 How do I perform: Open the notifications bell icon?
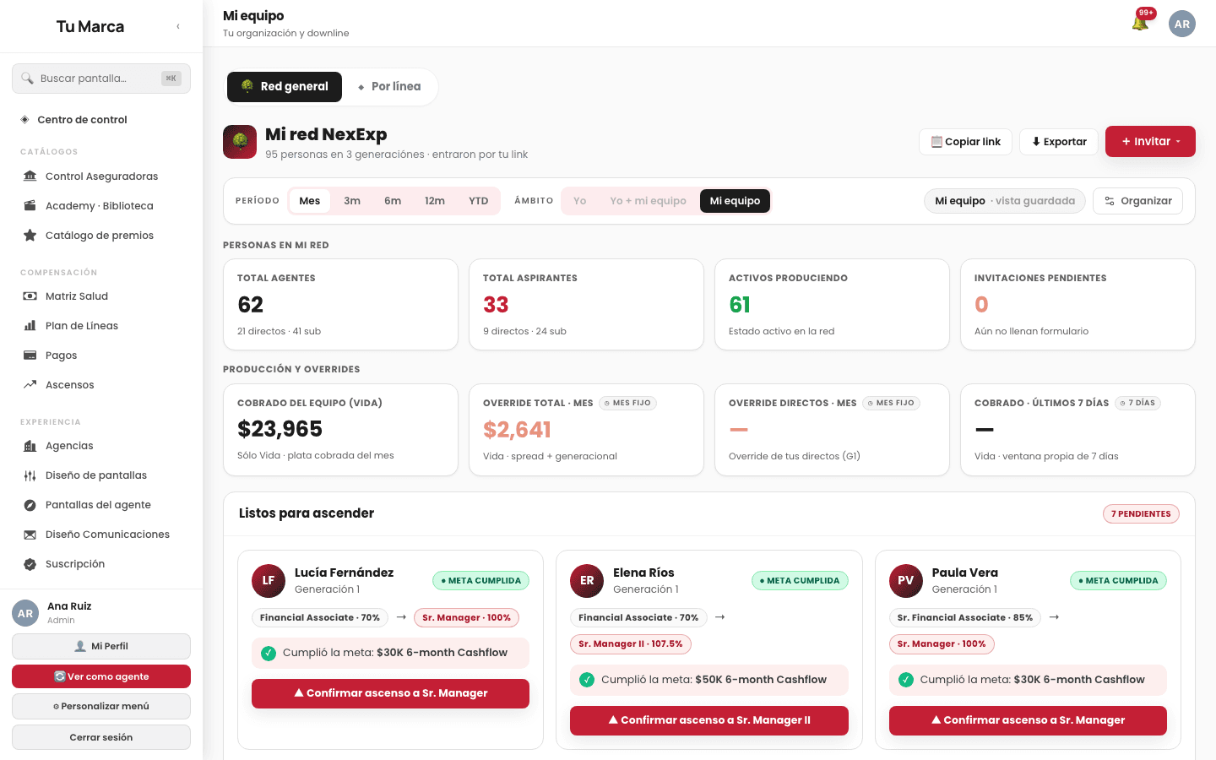(x=1140, y=23)
